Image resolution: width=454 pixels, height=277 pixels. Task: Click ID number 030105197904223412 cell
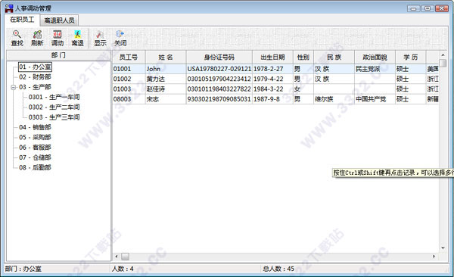pos(219,79)
